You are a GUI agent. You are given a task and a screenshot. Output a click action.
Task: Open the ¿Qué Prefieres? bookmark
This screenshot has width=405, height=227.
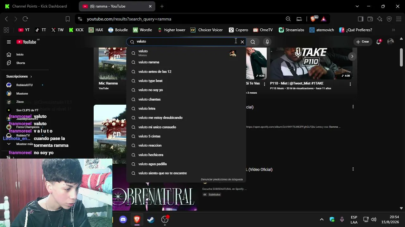click(356, 30)
